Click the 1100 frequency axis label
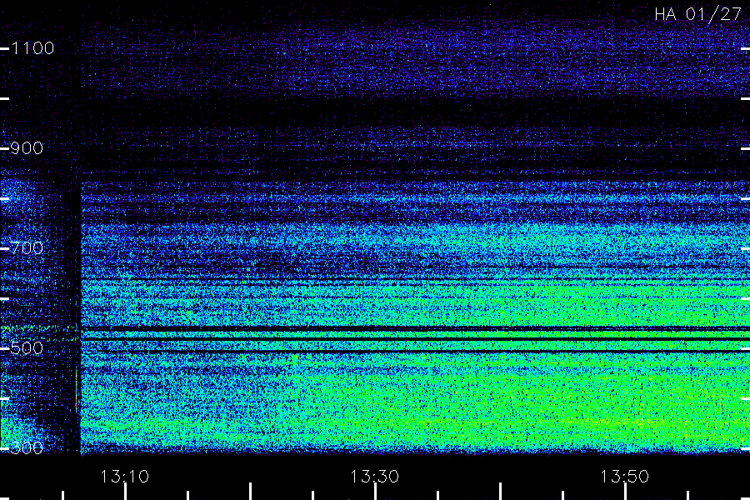Viewport: 750px width, 500px height. [x=32, y=48]
